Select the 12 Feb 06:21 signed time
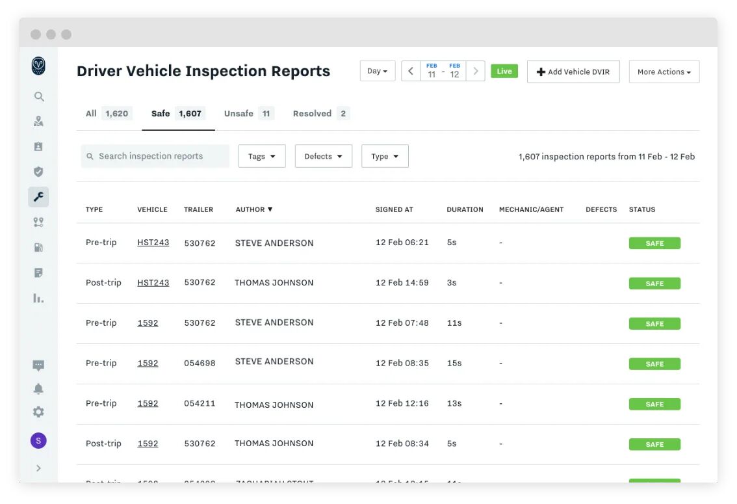Image resolution: width=737 pixels, height=504 pixels. tap(402, 243)
